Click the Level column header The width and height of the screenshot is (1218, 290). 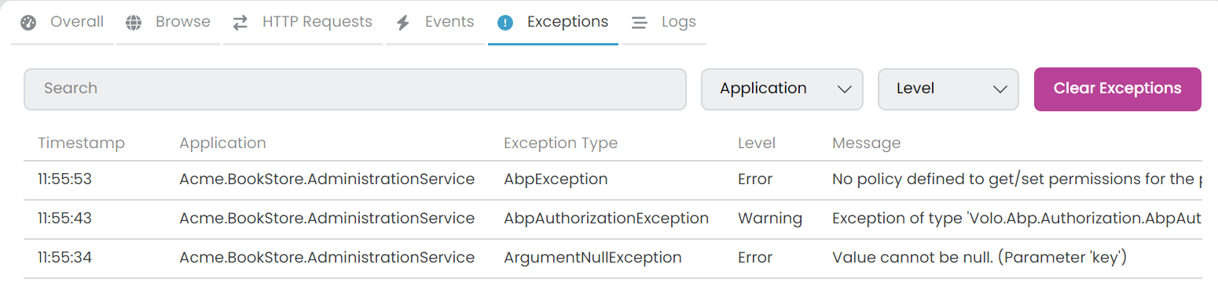tap(757, 143)
